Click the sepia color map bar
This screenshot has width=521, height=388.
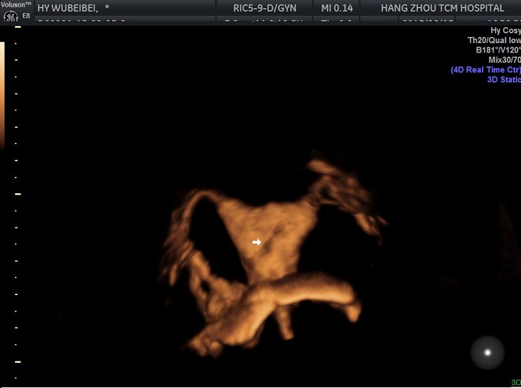[x=2, y=94]
